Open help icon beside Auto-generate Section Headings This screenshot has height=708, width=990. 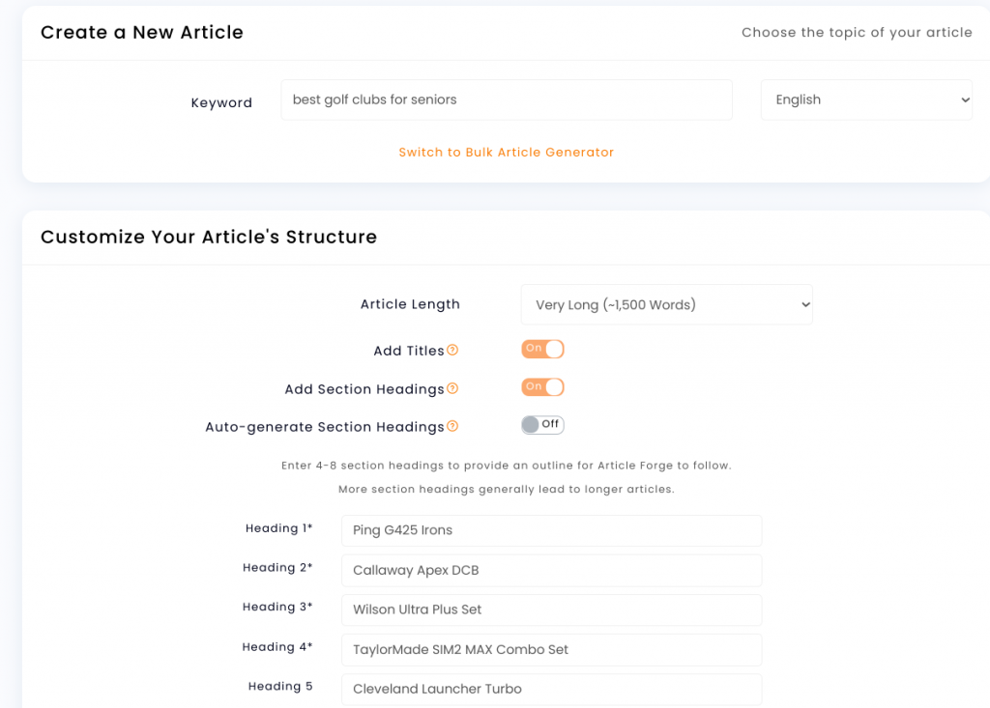452,427
